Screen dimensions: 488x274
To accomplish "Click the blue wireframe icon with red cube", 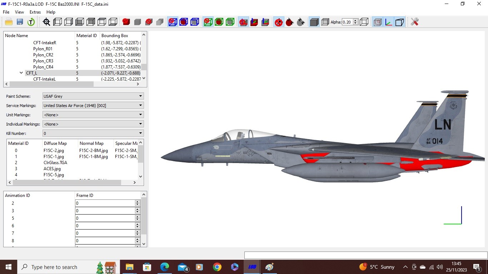I will (184, 22).
